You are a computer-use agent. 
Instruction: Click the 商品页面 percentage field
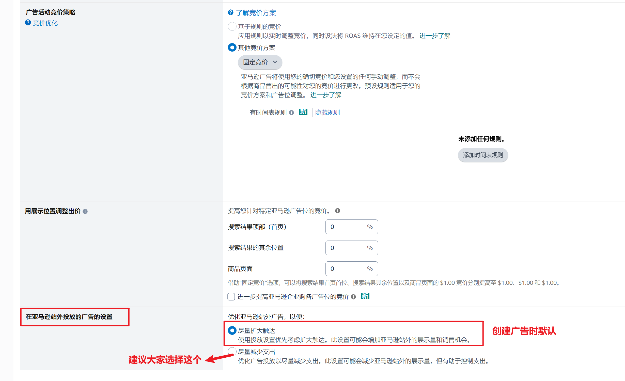[x=351, y=268]
